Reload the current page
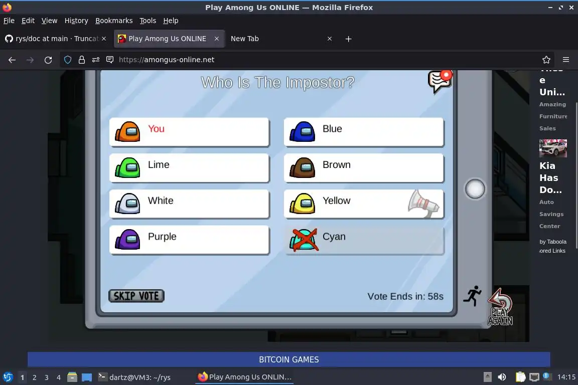The height and width of the screenshot is (385, 578). point(48,60)
